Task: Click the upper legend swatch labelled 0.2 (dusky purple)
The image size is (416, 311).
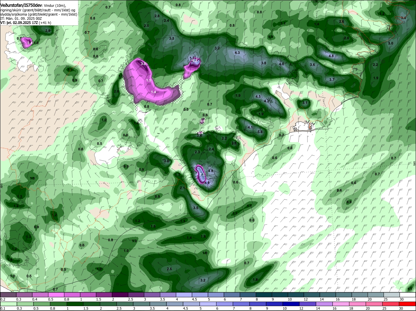Action: tap(8, 295)
